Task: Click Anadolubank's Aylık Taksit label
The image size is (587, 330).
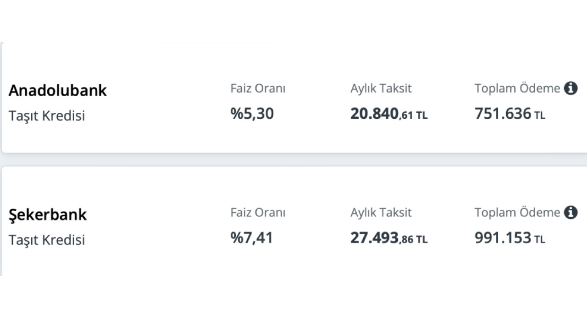Action: point(381,88)
